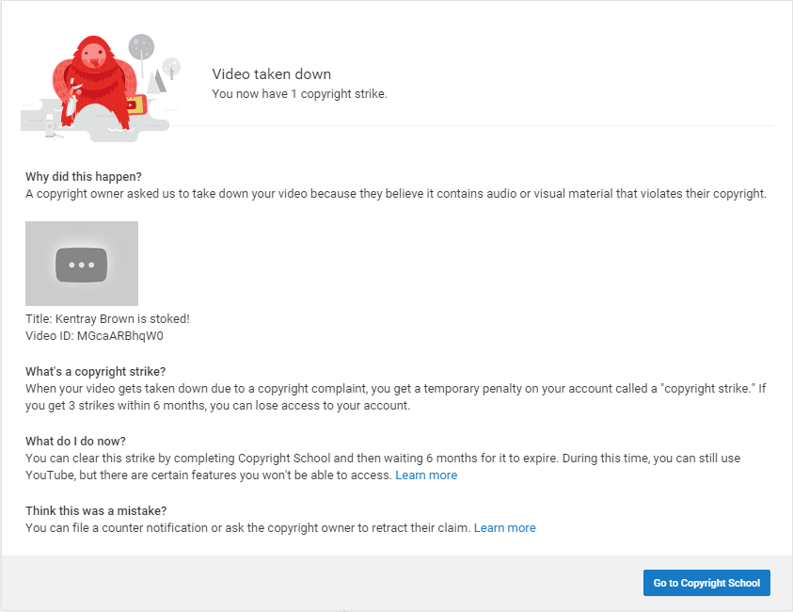Click the red yeti copyright illustration

pos(100,88)
